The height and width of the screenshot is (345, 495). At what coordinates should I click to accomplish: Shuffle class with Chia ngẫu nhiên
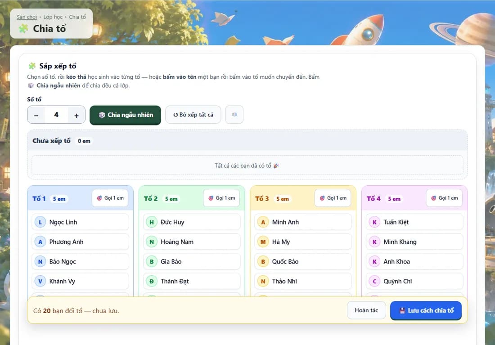[126, 115]
